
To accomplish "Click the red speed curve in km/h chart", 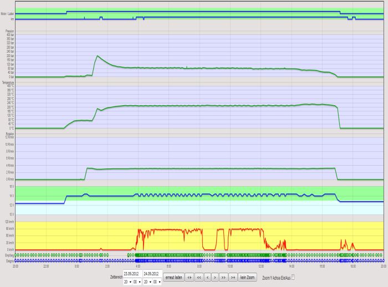I will click(166, 230).
